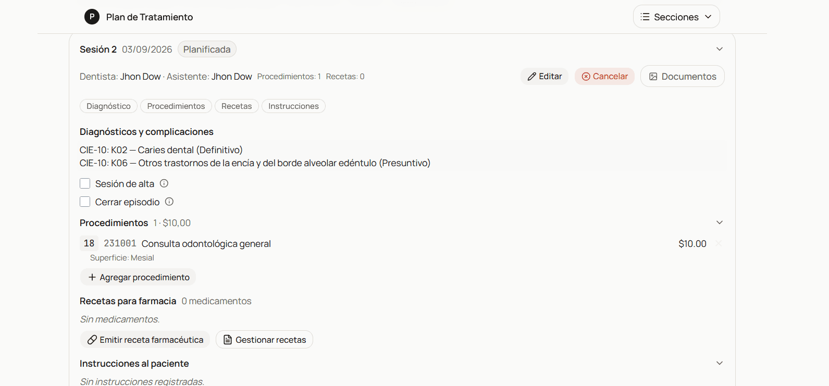Click Agregar procedimiento button
Screen dimensions: 829x386
tap(138, 277)
